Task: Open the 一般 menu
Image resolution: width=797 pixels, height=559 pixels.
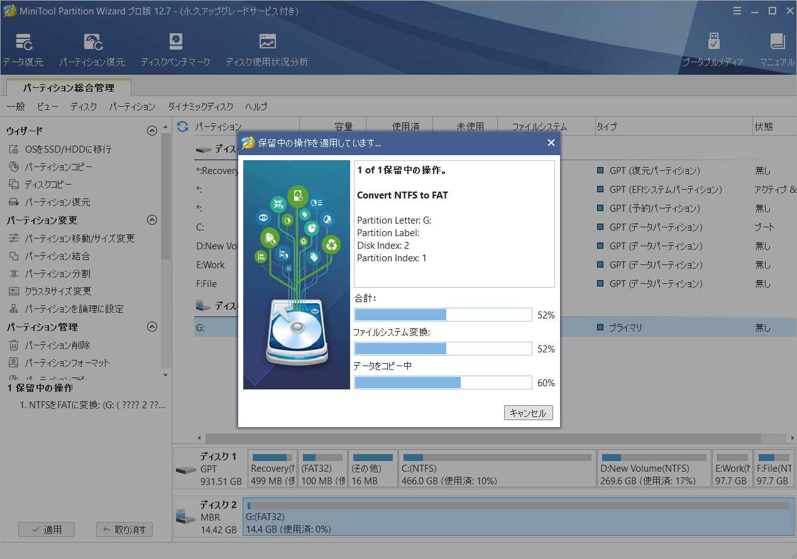Action: click(x=16, y=107)
